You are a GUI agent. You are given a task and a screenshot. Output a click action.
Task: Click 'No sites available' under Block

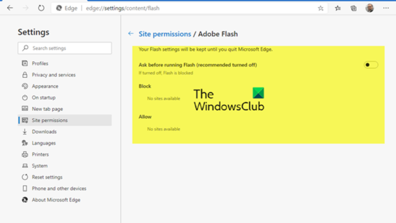(x=164, y=98)
